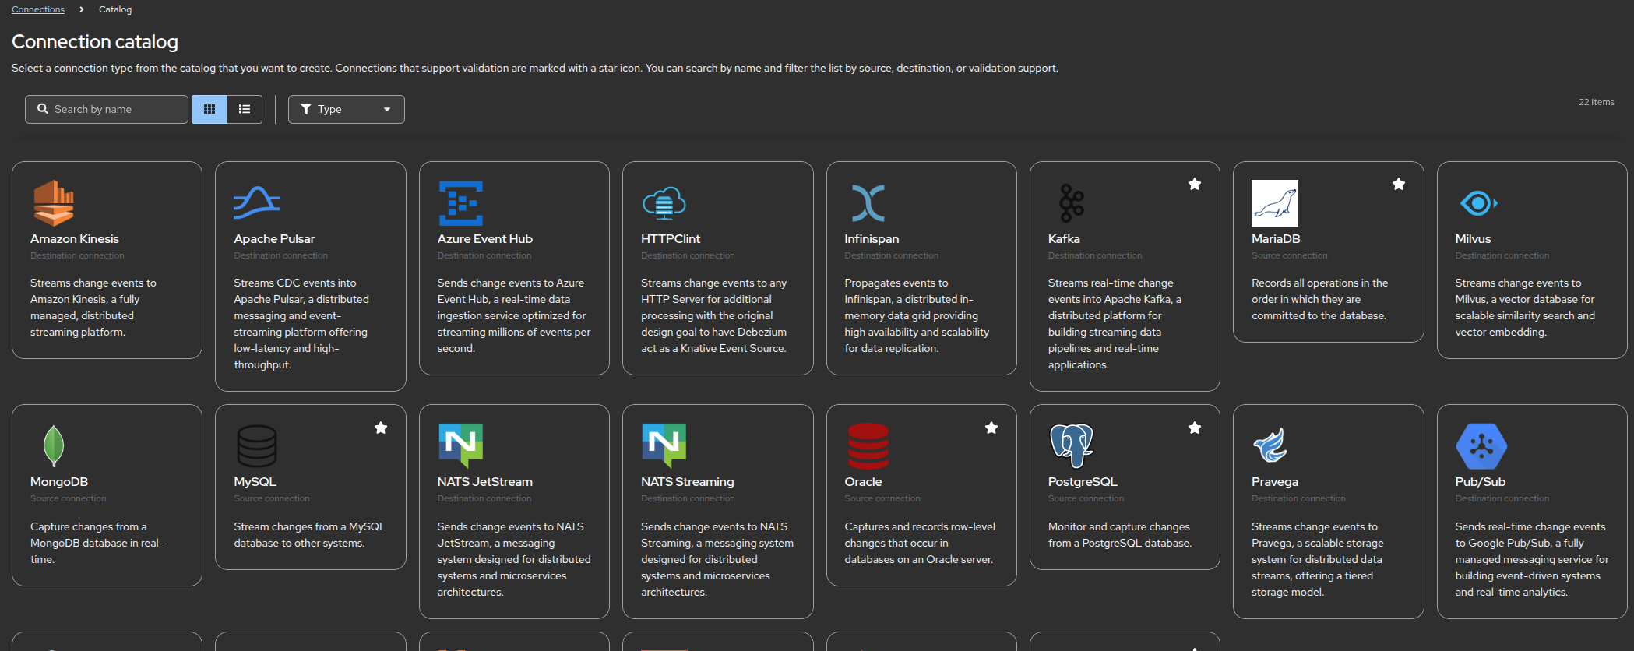The image size is (1634, 651).
Task: Open the Type filter dropdown
Action: (x=346, y=109)
